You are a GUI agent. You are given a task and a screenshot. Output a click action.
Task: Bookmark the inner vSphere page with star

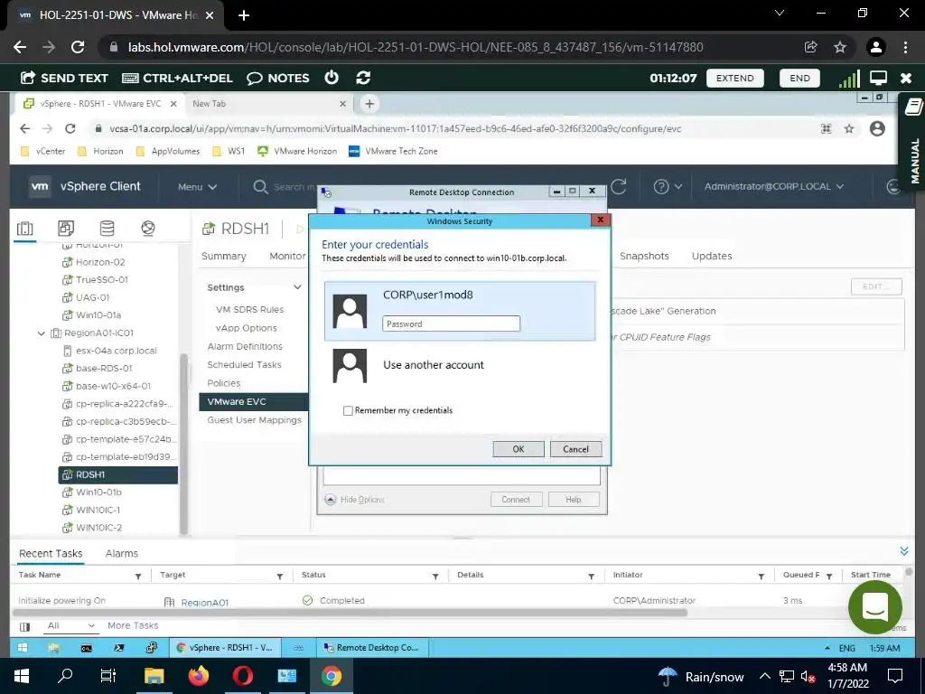point(849,128)
